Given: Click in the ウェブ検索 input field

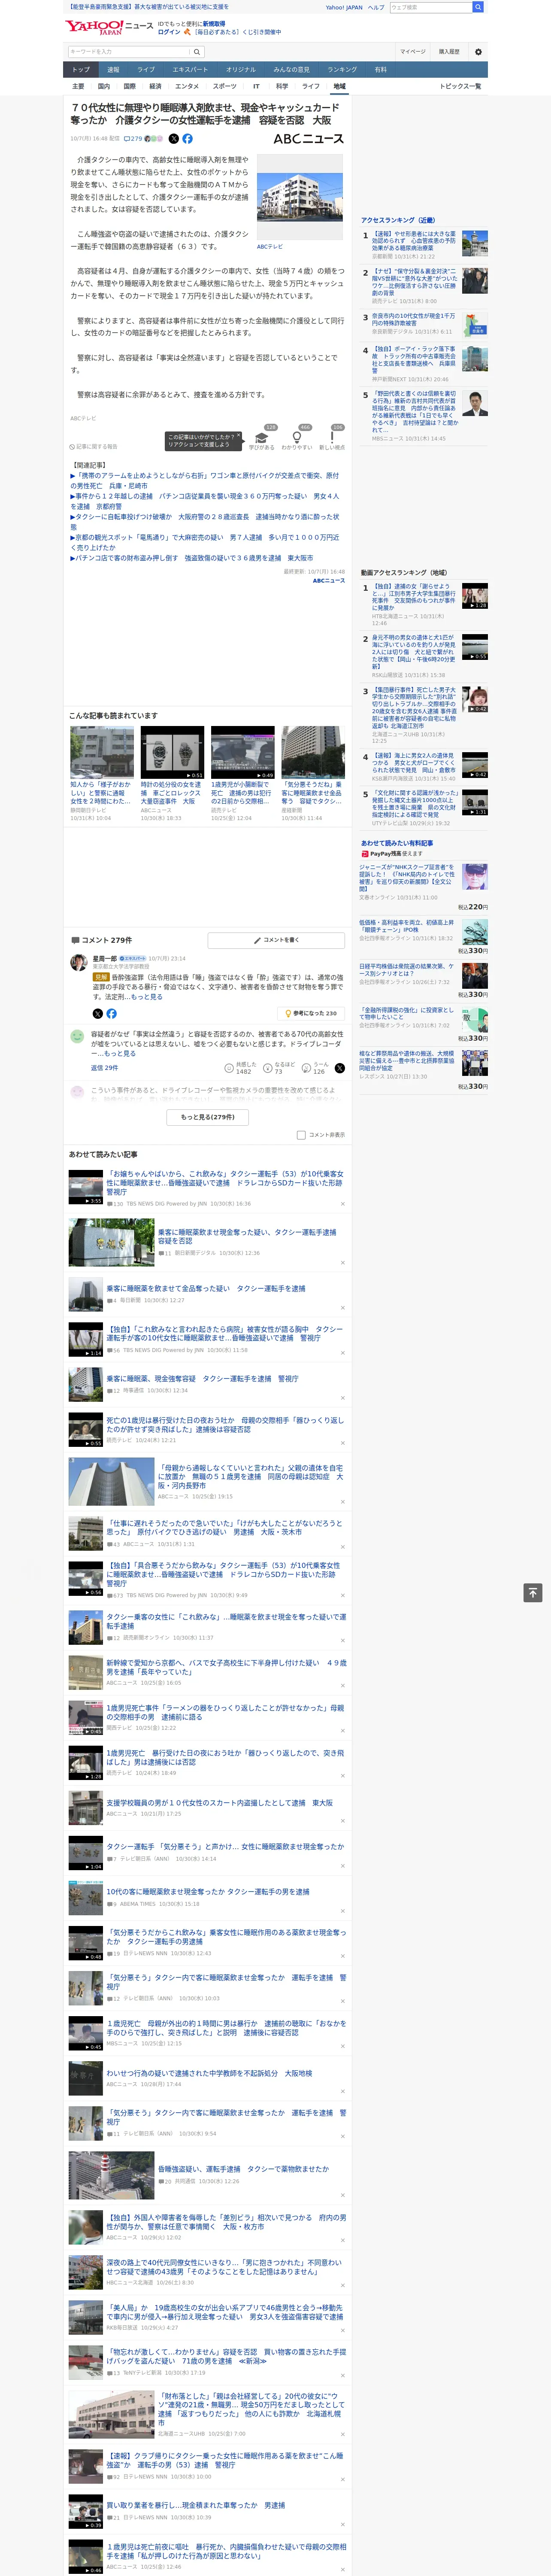Looking at the screenshot, I should pos(430,7).
